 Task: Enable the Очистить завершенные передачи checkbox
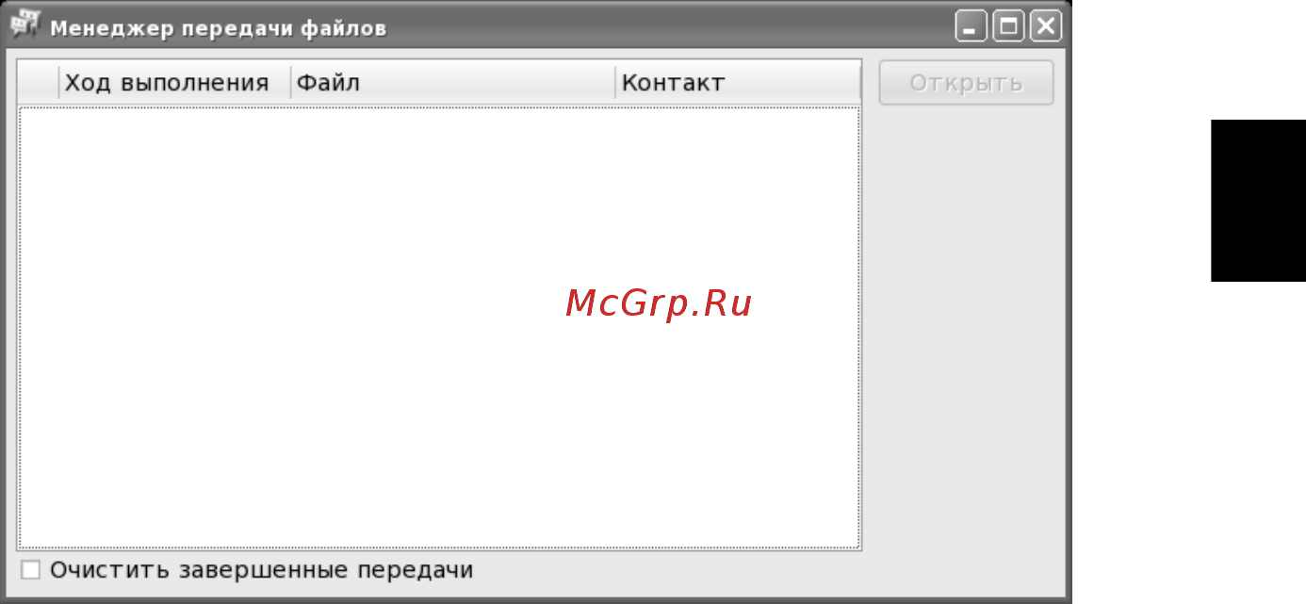[31, 570]
